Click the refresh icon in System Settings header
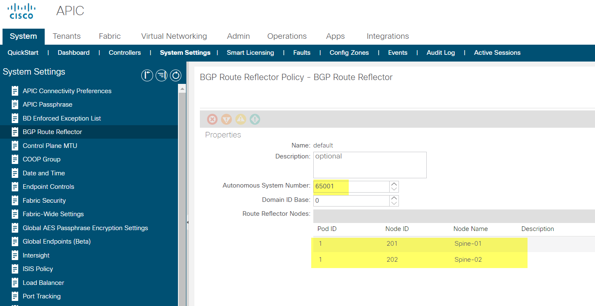The height and width of the screenshot is (306, 595). [x=176, y=75]
